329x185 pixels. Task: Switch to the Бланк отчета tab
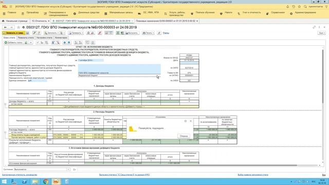(x=9, y=38)
